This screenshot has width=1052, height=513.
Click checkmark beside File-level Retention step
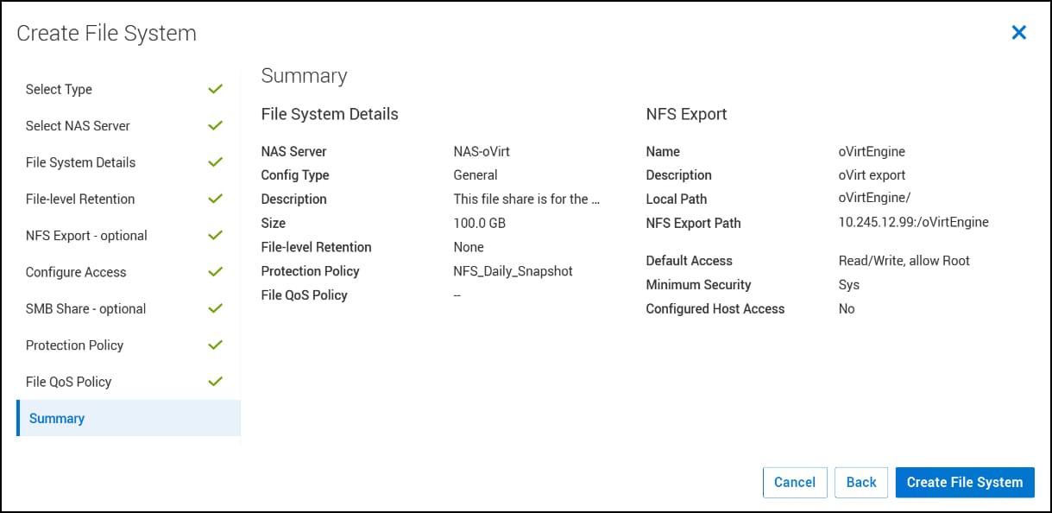coord(216,199)
